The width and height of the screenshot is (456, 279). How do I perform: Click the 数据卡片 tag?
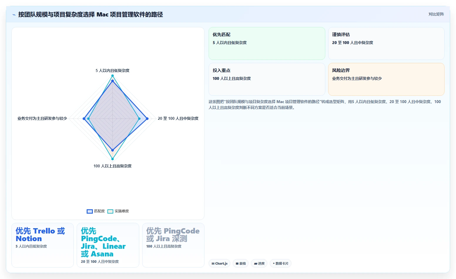click(x=281, y=263)
